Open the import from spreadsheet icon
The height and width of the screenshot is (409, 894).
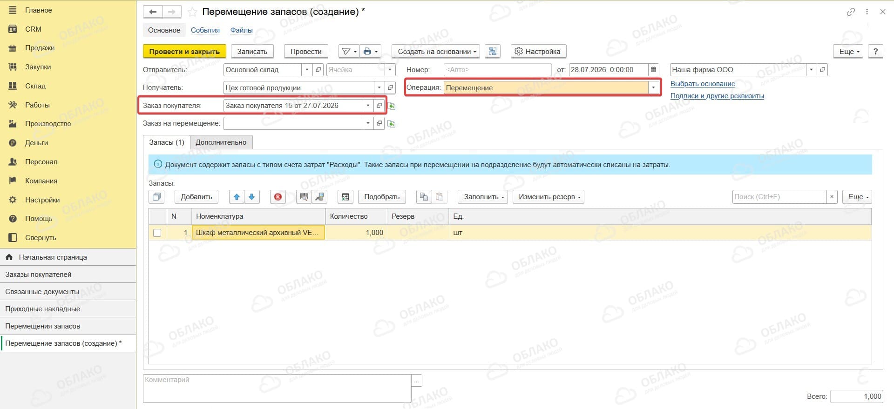(345, 197)
